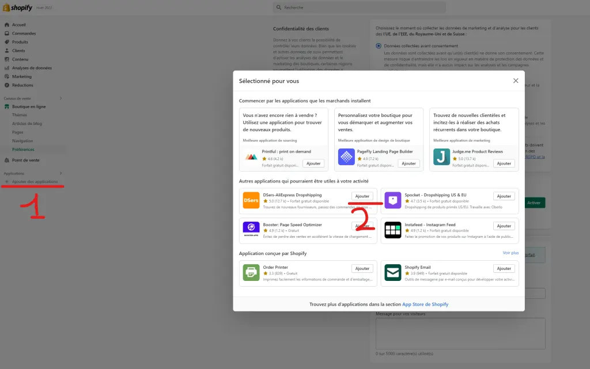
Task: Click the Booster Page Speed Optimizer logo
Action: tap(251, 230)
